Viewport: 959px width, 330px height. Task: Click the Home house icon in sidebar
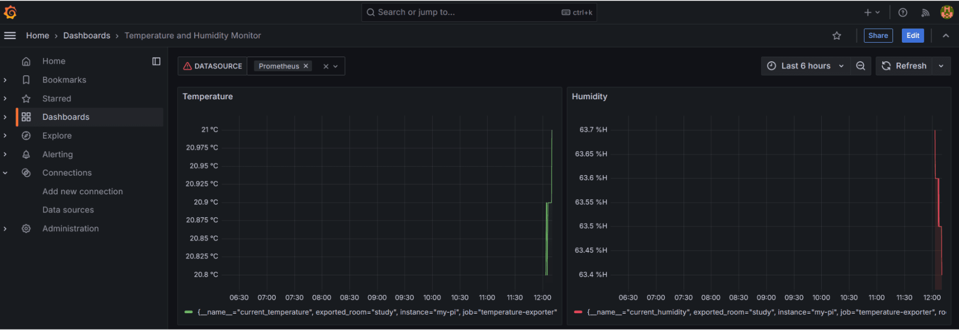(26, 61)
